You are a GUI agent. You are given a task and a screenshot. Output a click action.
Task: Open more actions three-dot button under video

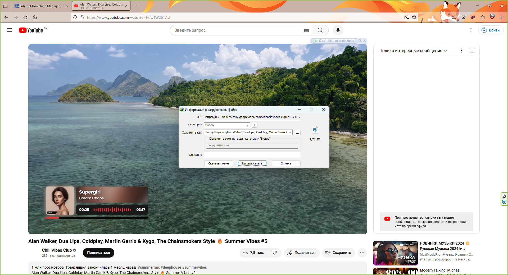362,253
